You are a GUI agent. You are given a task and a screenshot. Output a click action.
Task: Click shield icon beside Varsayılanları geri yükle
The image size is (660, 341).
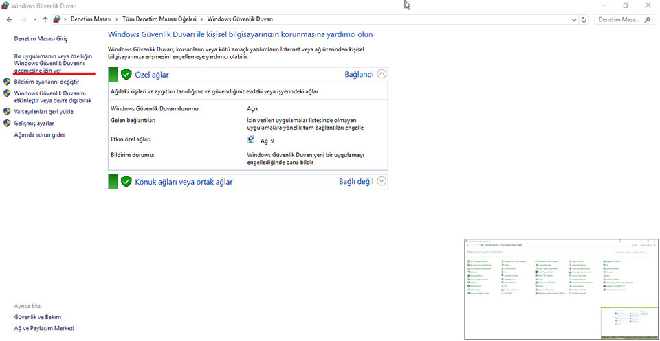click(x=7, y=112)
